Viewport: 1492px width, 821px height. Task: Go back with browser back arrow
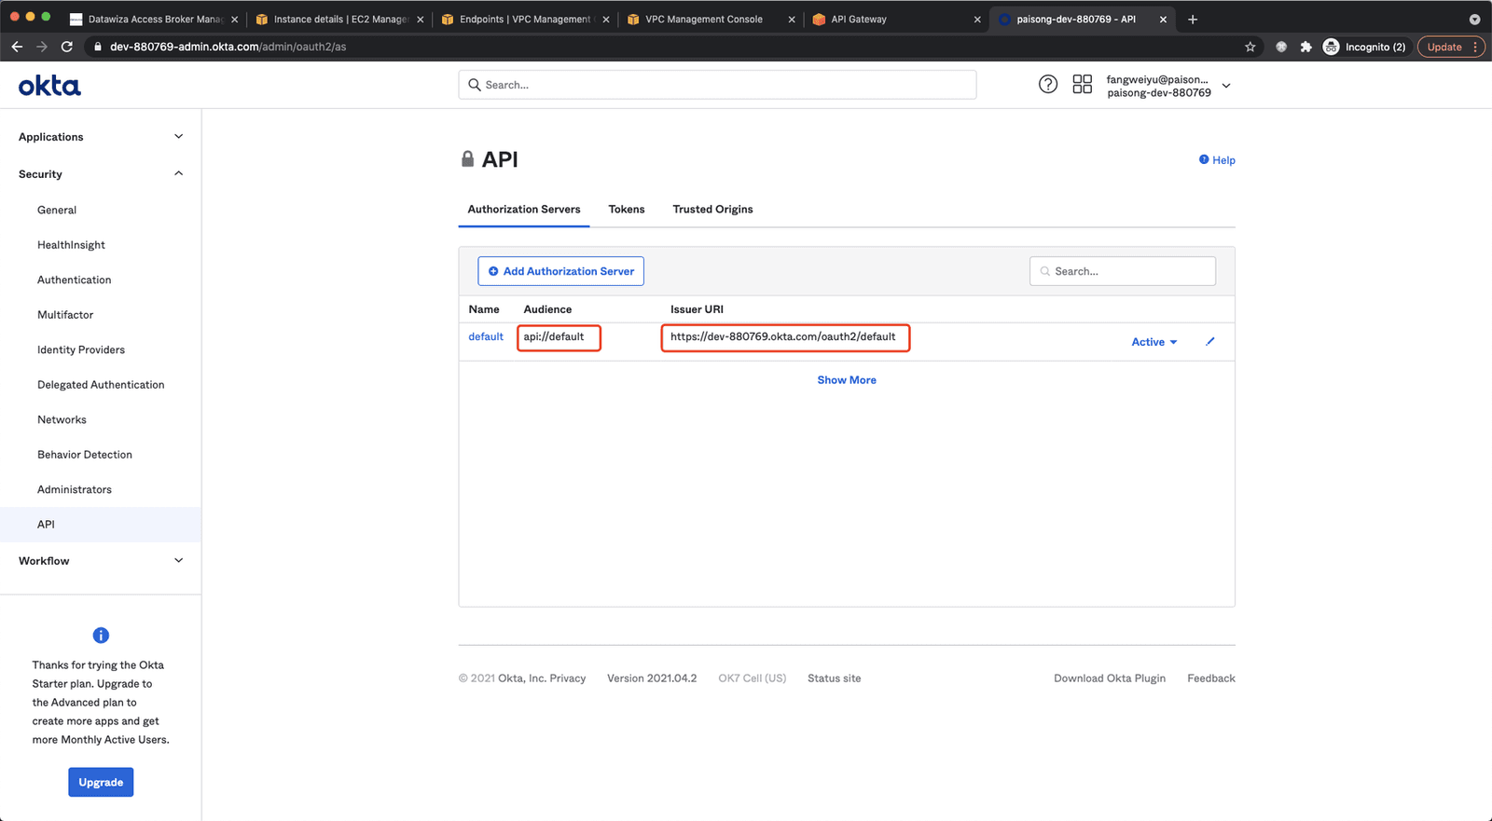click(17, 47)
